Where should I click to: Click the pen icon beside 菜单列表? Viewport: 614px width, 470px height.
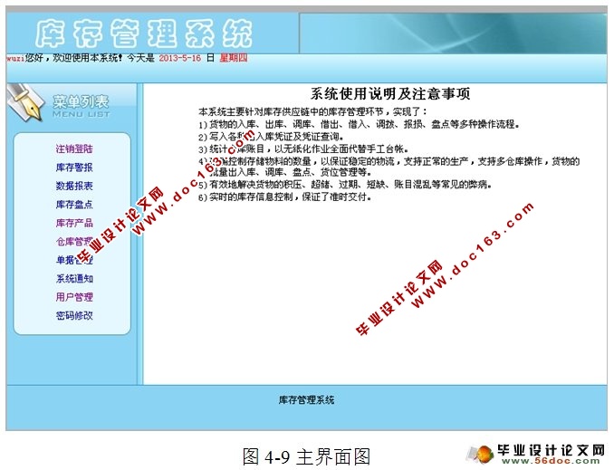[x=25, y=102]
